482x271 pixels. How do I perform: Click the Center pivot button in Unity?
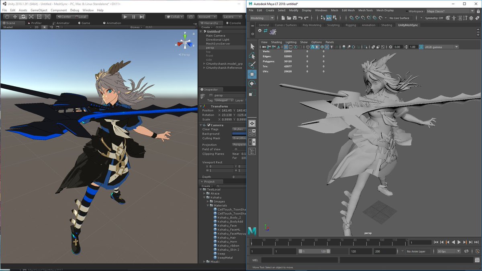click(x=64, y=17)
